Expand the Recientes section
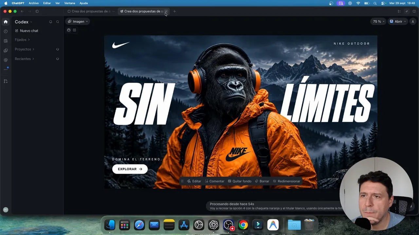This screenshot has width=419, height=235. tap(25, 59)
